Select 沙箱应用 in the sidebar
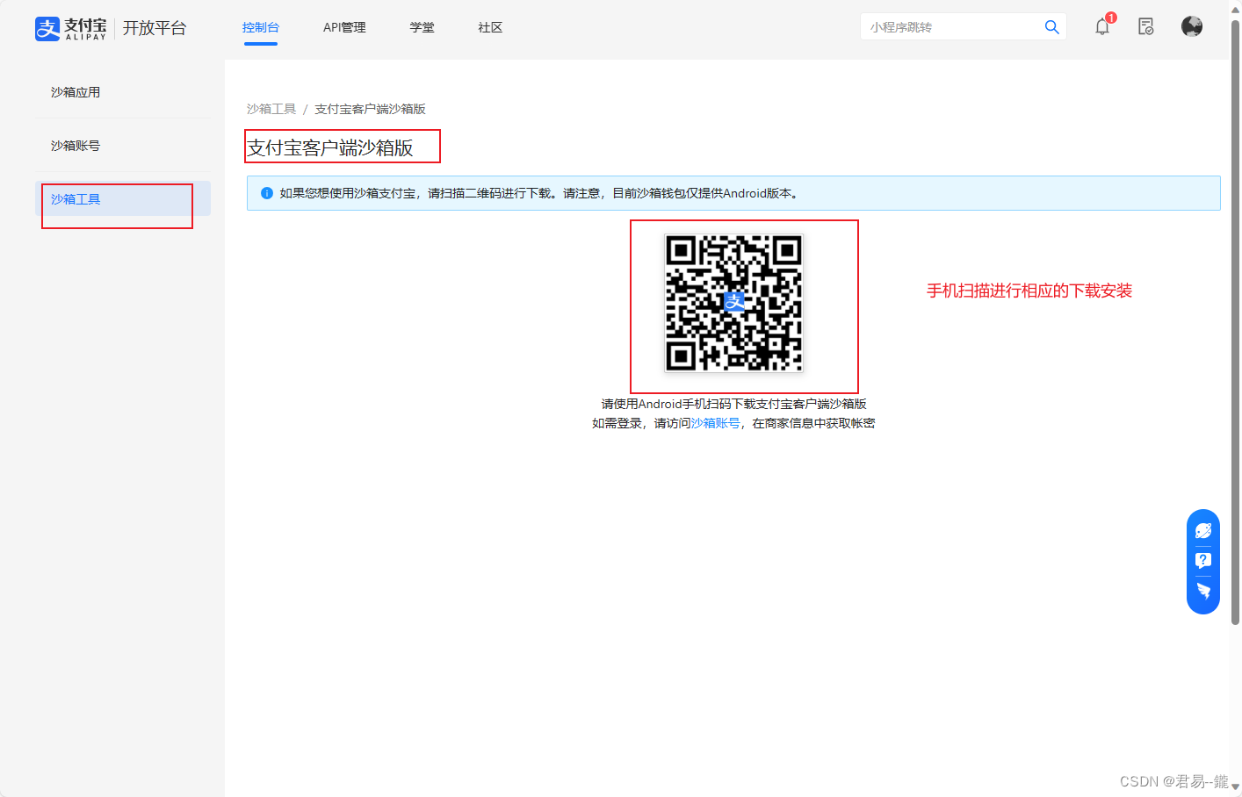 (123, 92)
